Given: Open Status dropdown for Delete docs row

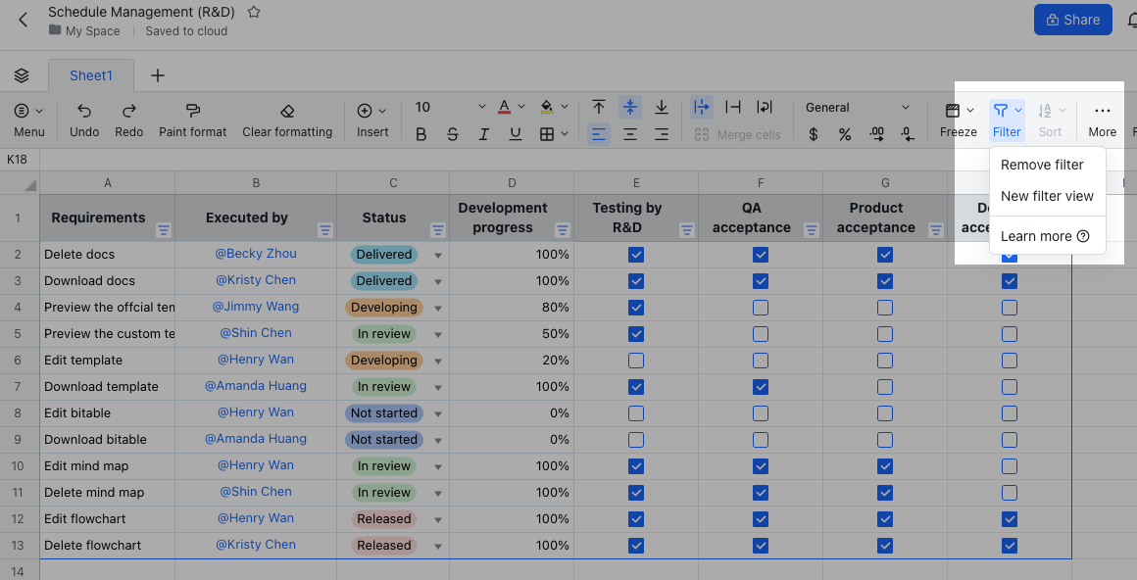Looking at the screenshot, I should pyautogui.click(x=438, y=255).
